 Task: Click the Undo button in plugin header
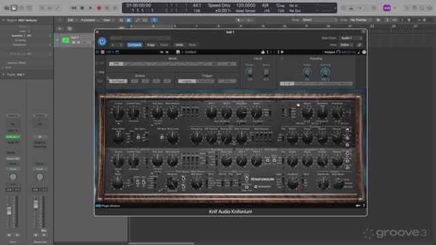pyautogui.click(x=179, y=45)
